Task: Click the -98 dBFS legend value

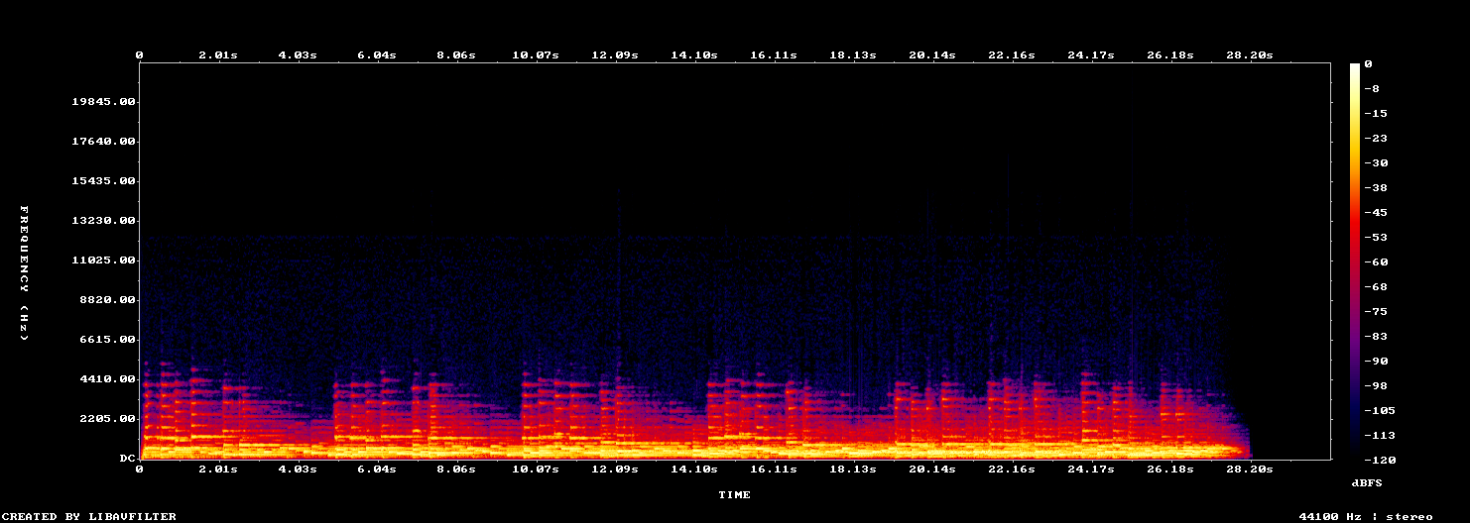Action: 1376,385
